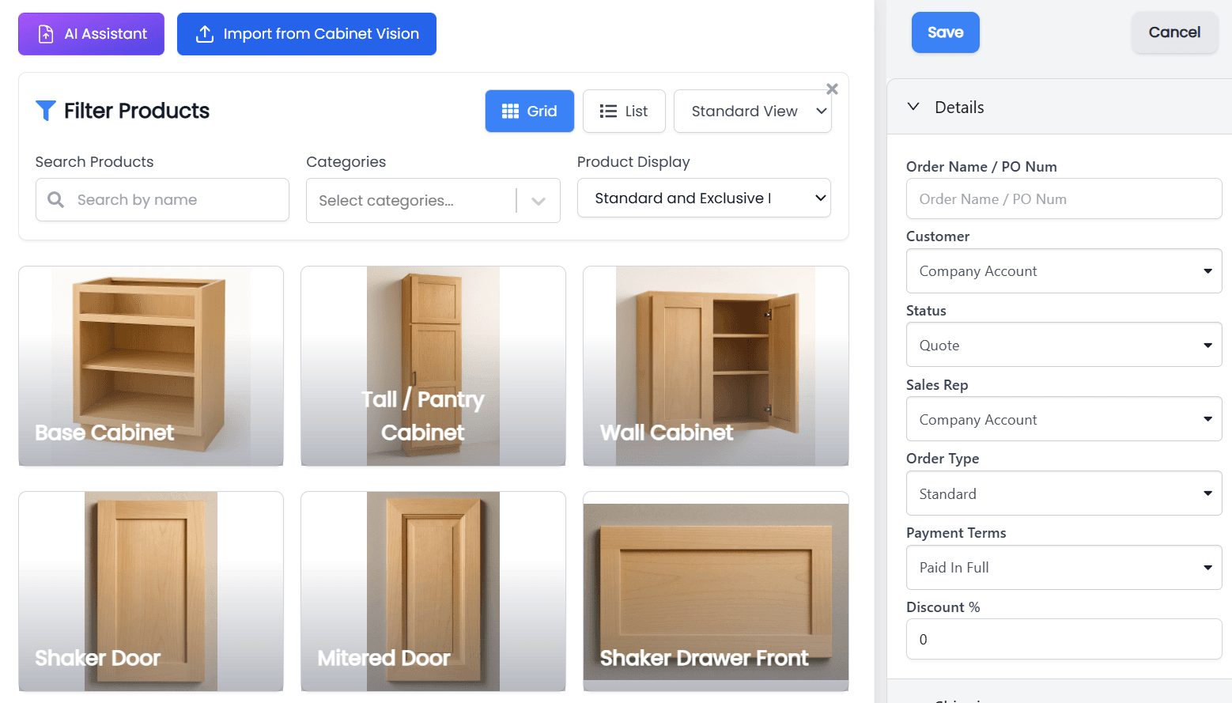
Task: Close the Filter Products panel
Action: (831, 89)
